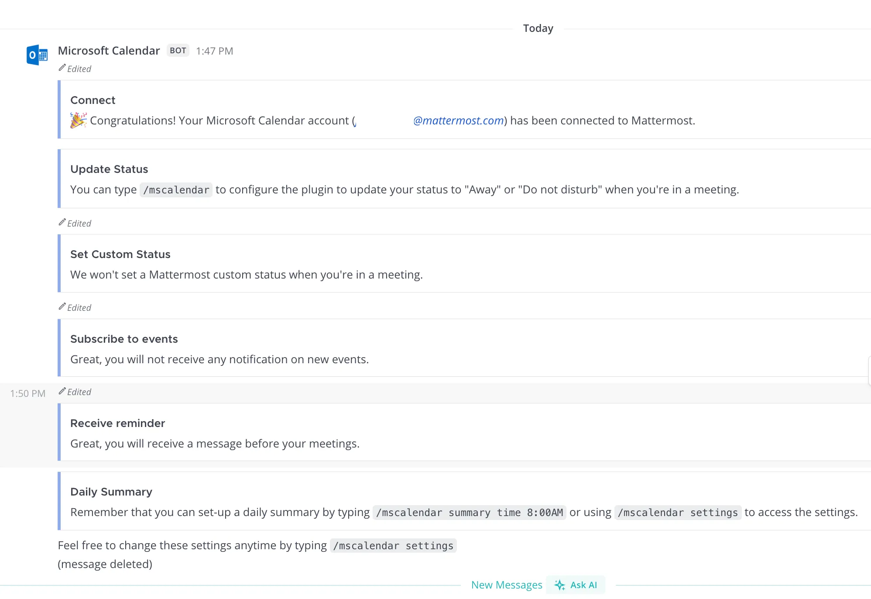Image resolution: width=871 pixels, height=599 pixels.
Task: Click 'Great, you will receive a message' text
Action: coord(156,444)
